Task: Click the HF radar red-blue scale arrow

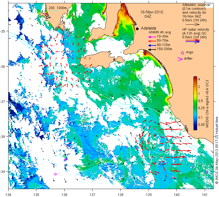Action: click(x=193, y=41)
